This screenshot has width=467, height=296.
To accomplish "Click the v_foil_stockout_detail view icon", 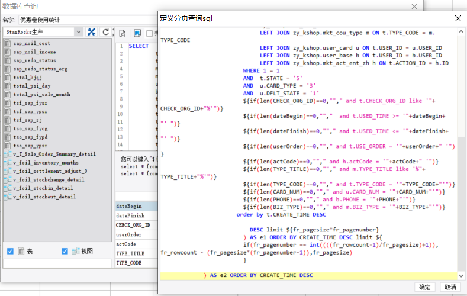I will [7, 197].
